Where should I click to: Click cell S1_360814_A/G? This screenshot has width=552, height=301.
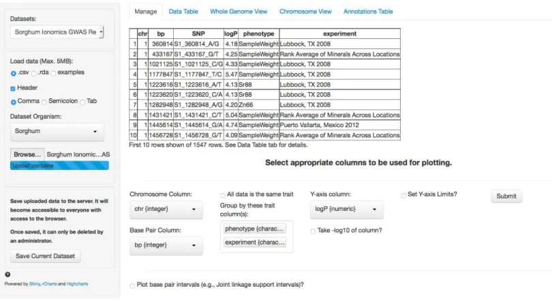tap(198, 44)
